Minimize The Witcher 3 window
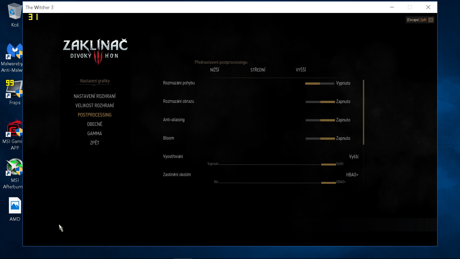This screenshot has height=259, width=460. pos(392,7)
